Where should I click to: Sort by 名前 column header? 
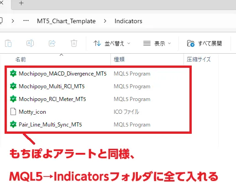click(x=21, y=60)
